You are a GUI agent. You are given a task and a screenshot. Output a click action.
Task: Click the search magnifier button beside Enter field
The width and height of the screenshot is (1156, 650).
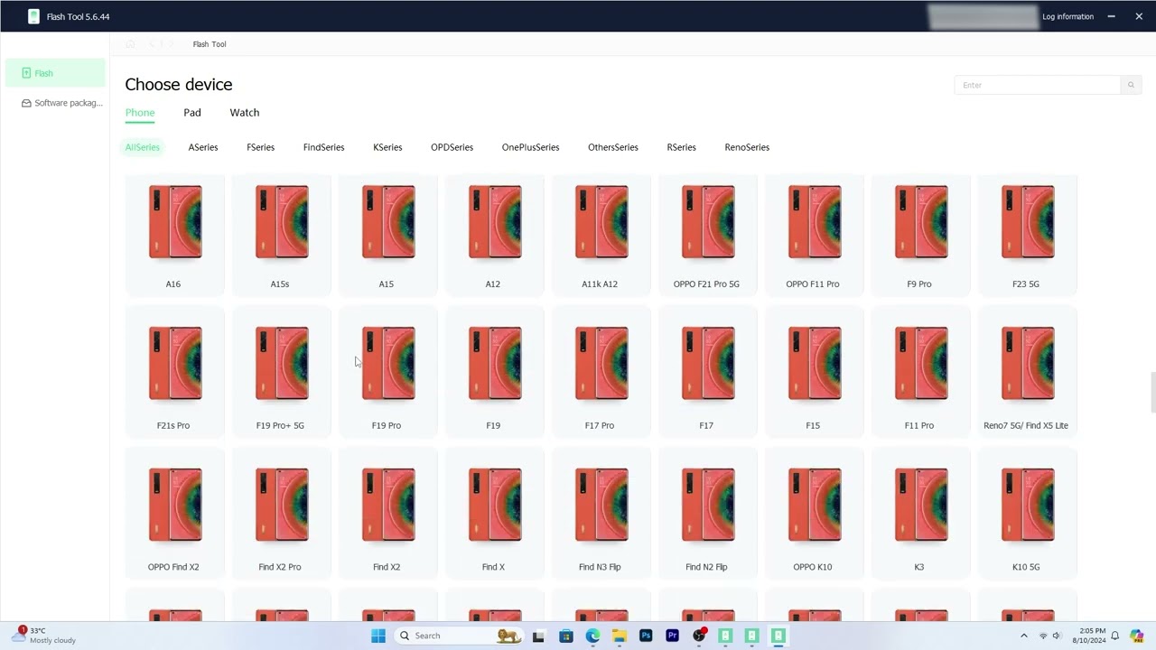point(1131,85)
